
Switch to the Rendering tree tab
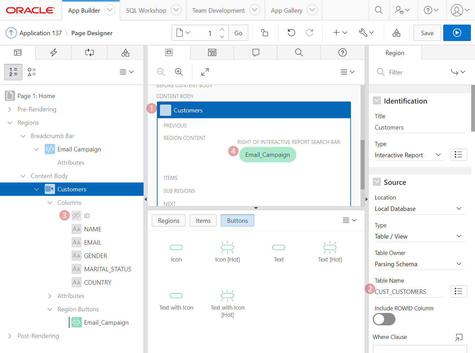tap(18, 53)
